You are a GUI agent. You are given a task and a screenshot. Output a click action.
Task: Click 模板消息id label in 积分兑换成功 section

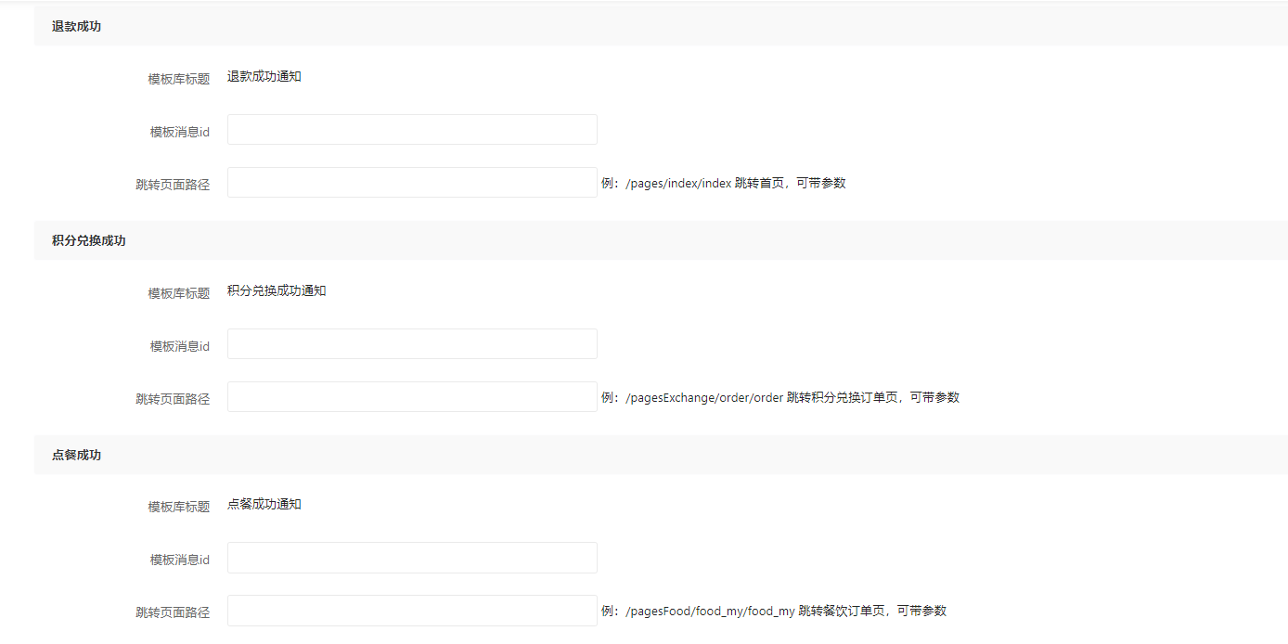[x=180, y=347]
